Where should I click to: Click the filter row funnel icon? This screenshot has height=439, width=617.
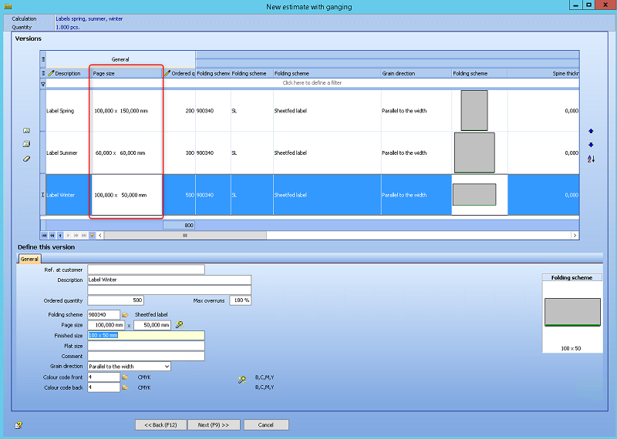coord(43,84)
